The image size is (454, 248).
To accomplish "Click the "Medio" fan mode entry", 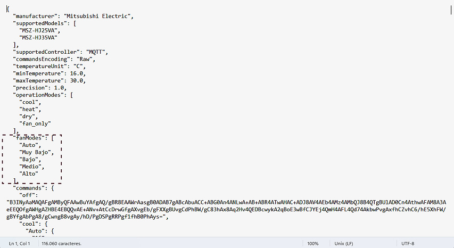I will click(x=30, y=167).
